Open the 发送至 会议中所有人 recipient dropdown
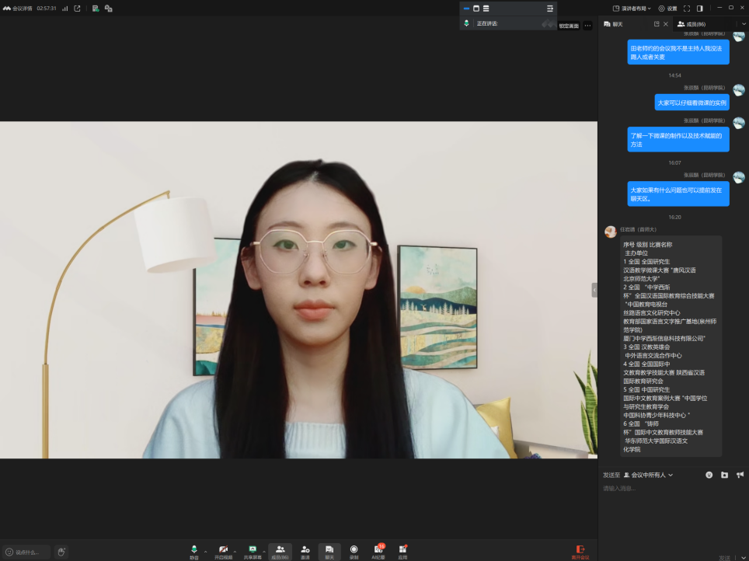Image resolution: width=749 pixels, height=561 pixels. [648, 475]
